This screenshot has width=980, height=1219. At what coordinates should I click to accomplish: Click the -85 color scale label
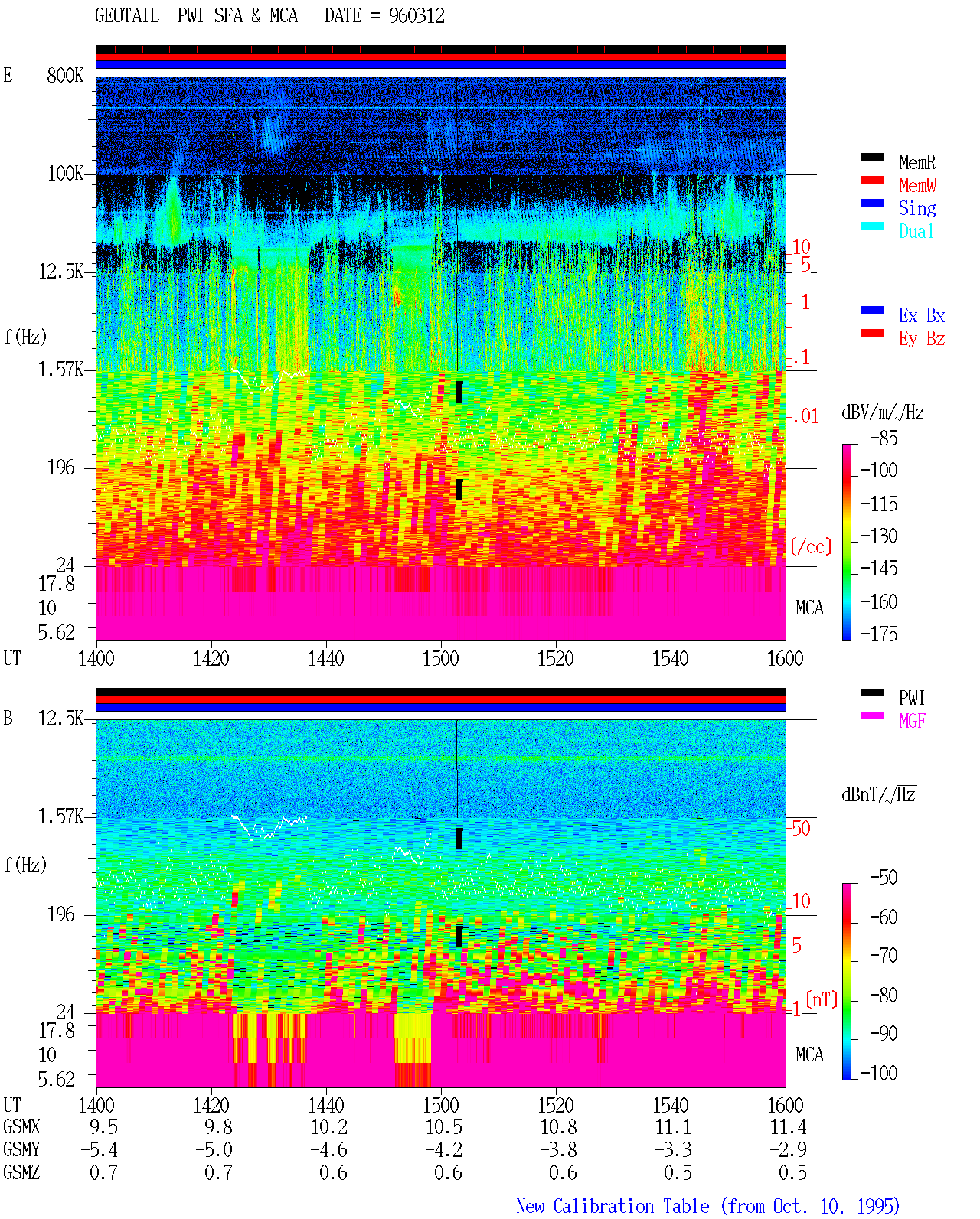[884, 438]
